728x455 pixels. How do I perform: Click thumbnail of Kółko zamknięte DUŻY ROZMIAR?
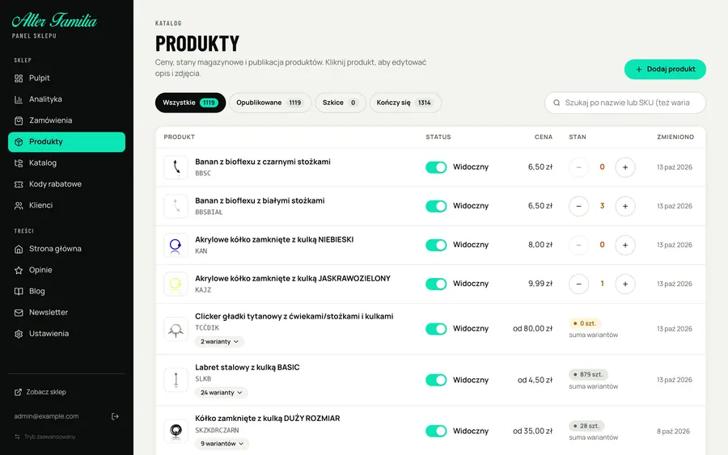tap(176, 431)
